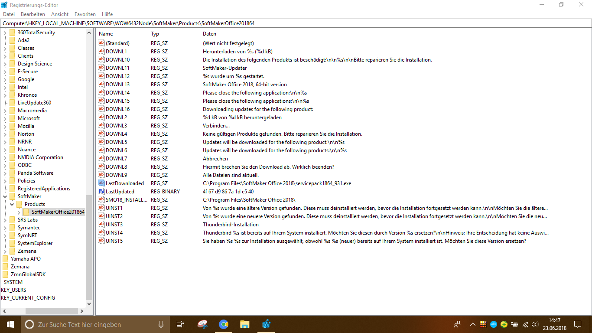Open the Bearbeiten menu
The height and width of the screenshot is (333, 592).
pyautogui.click(x=33, y=14)
